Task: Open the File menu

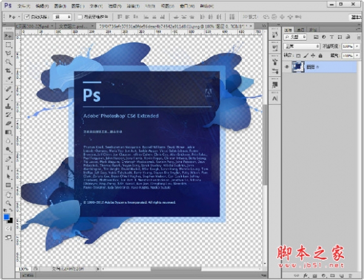Action: click(x=24, y=6)
